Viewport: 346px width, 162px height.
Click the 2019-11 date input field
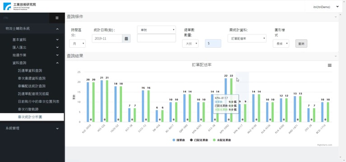tap(107, 38)
